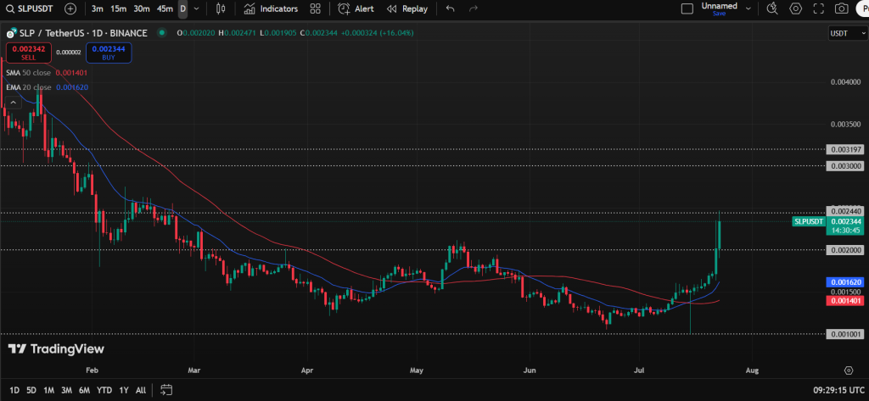Set date range to 1M
869x401 pixels.
tap(48, 390)
